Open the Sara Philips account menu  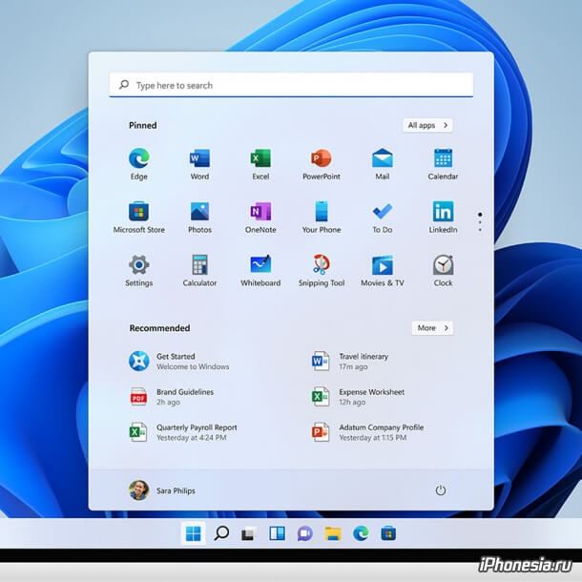point(162,490)
